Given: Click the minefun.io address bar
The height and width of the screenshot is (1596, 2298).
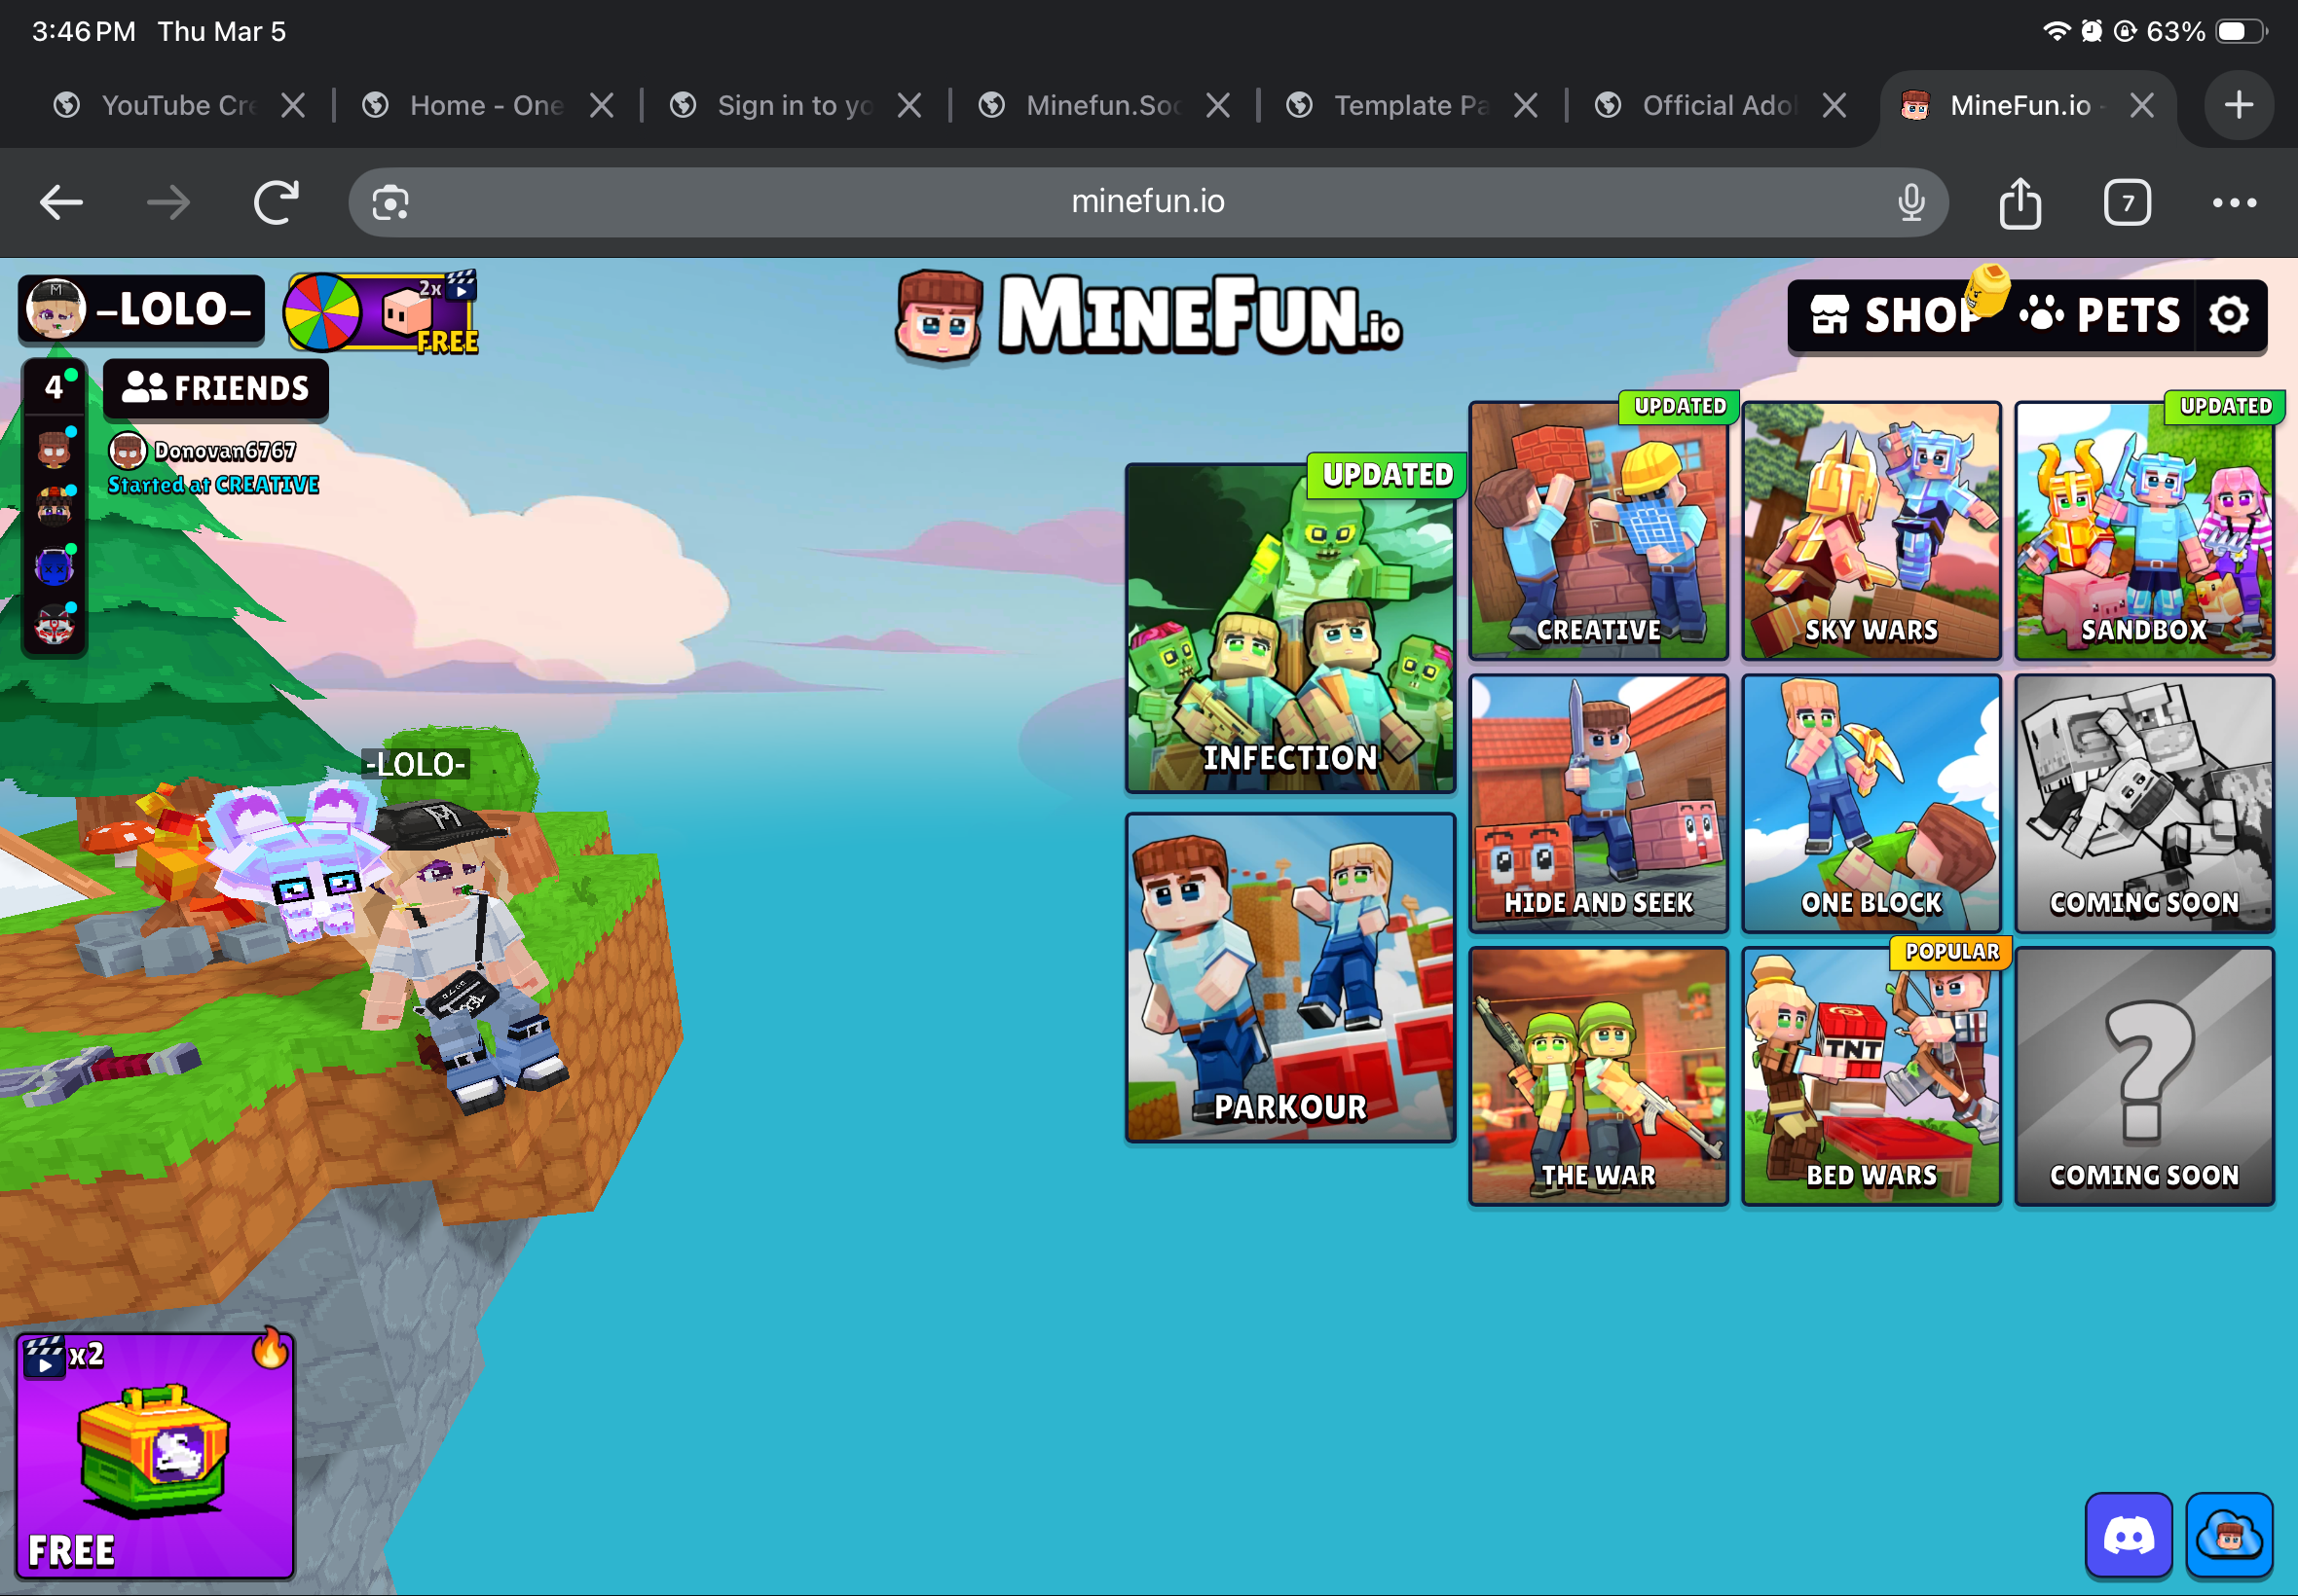Looking at the screenshot, I should click(x=1147, y=202).
